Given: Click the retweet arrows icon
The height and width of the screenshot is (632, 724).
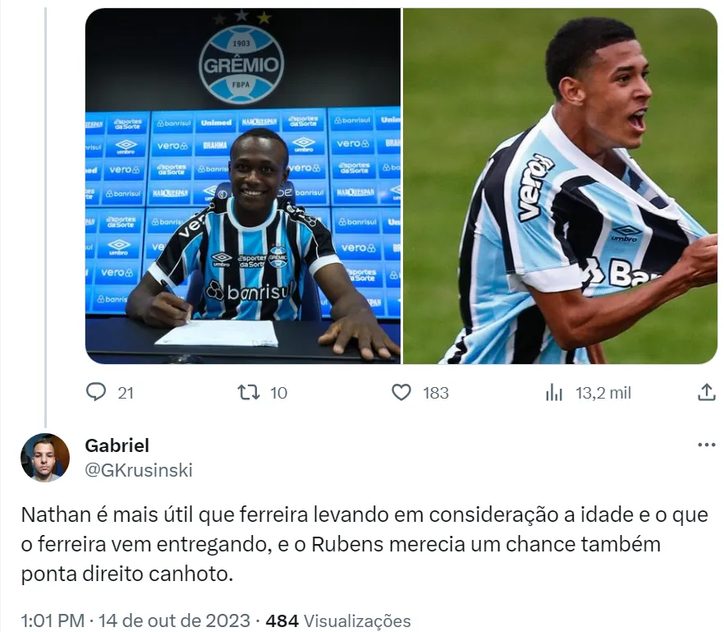Looking at the screenshot, I should (249, 393).
